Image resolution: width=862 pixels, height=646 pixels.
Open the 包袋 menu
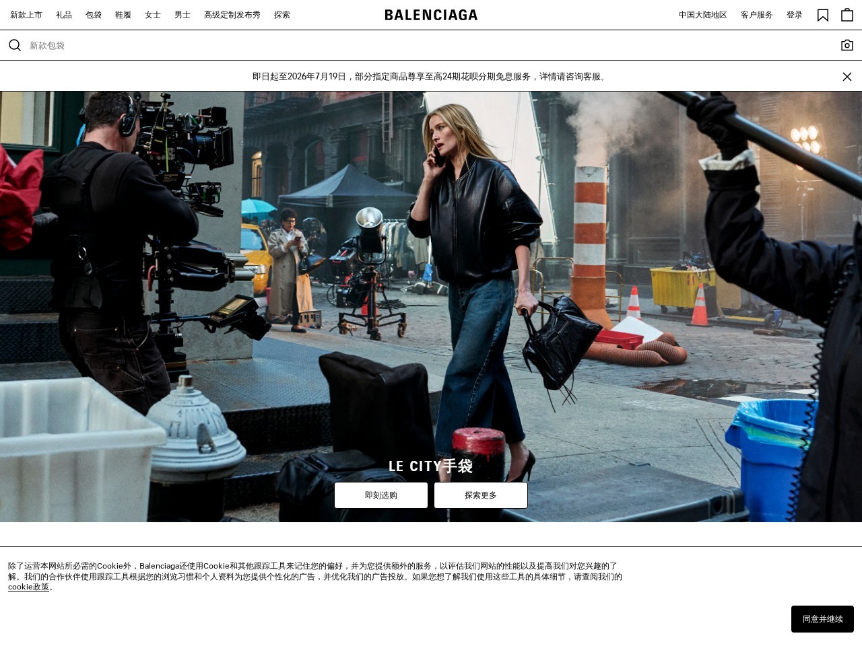pyautogui.click(x=94, y=15)
